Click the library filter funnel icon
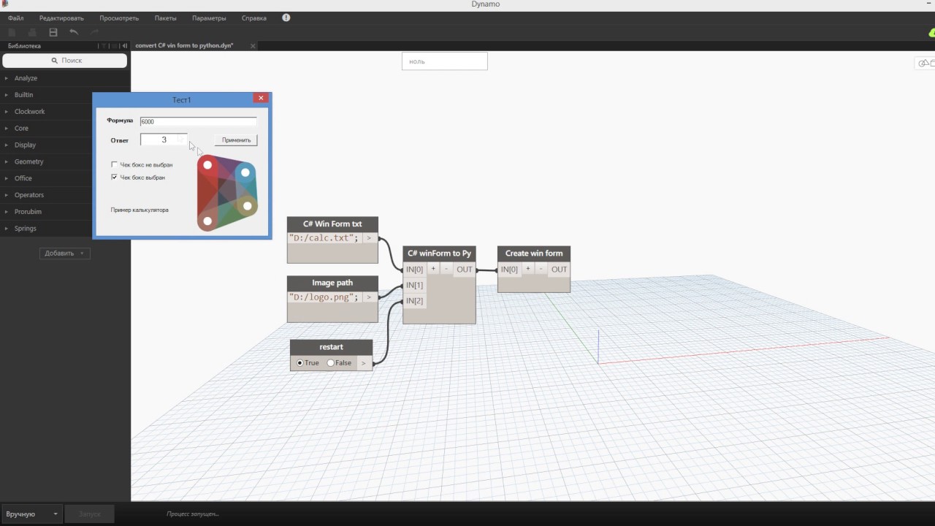Image resolution: width=935 pixels, height=526 pixels. click(104, 46)
